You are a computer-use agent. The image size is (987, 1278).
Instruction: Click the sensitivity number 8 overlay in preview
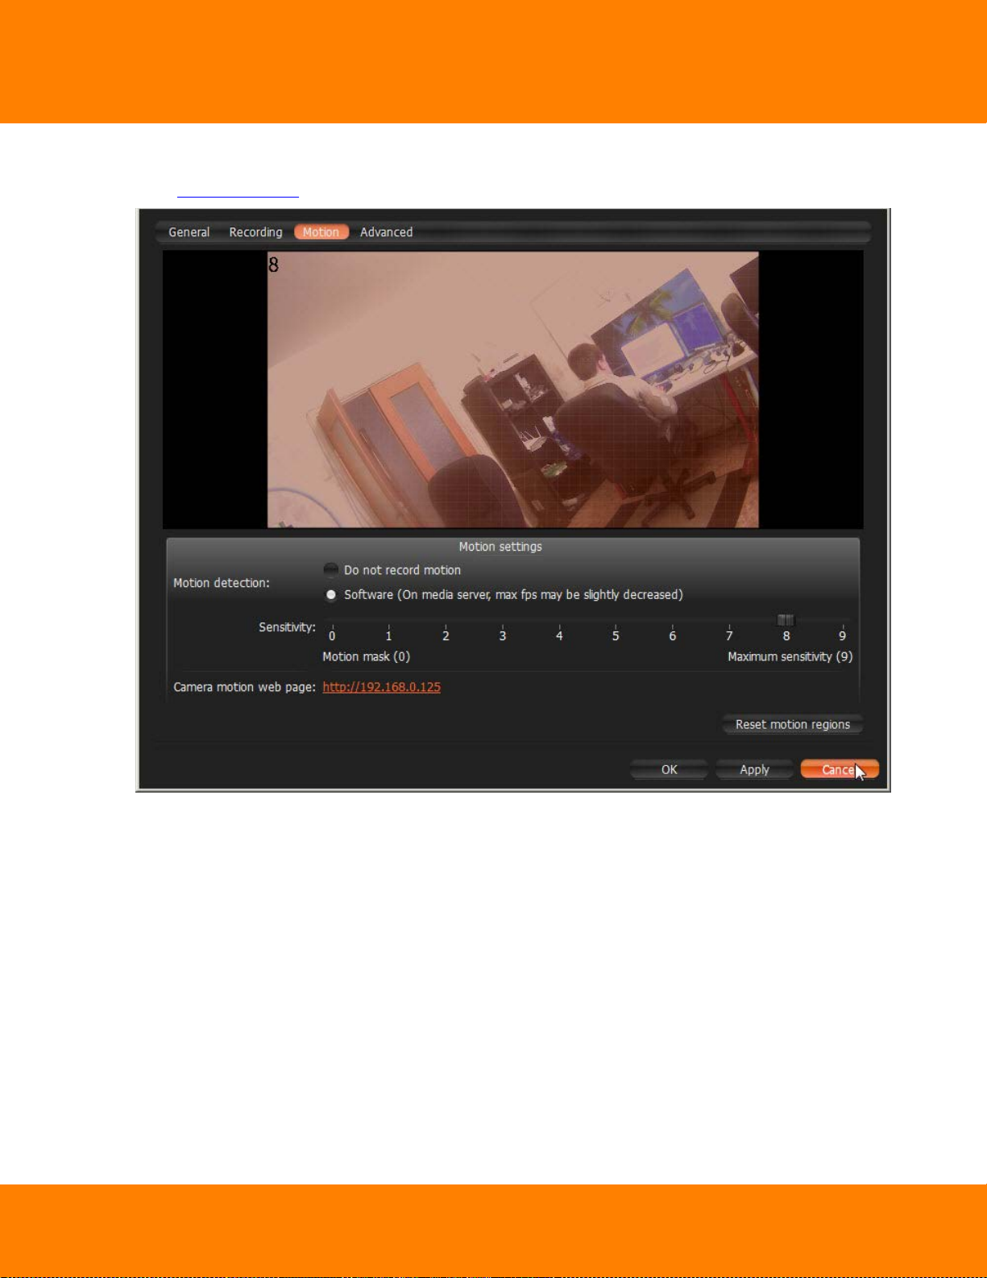(273, 264)
